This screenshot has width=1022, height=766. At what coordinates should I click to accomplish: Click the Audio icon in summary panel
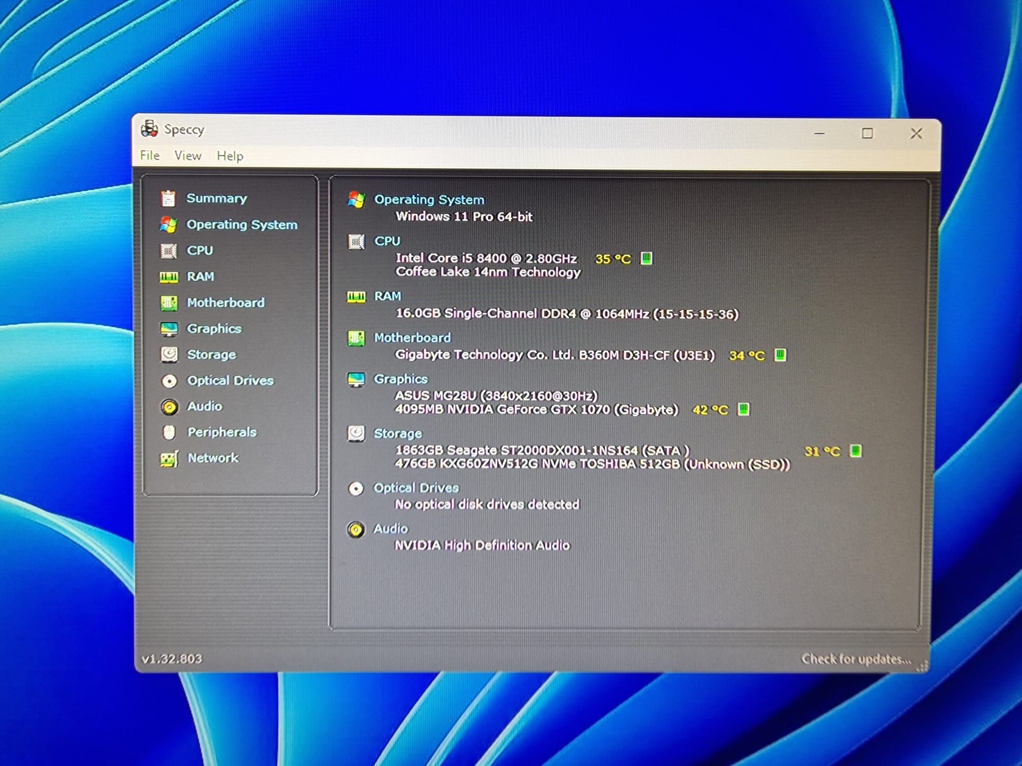pyautogui.click(x=356, y=529)
